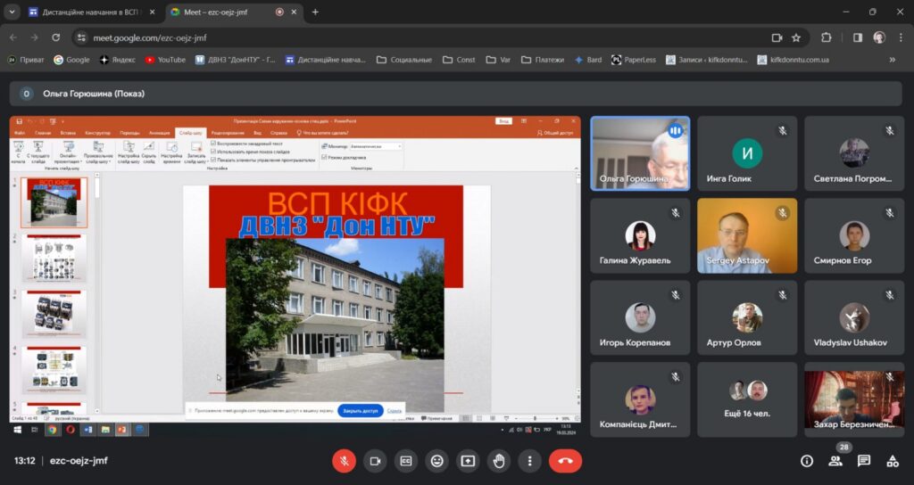Click camera permission icon in address bar

(x=777, y=37)
